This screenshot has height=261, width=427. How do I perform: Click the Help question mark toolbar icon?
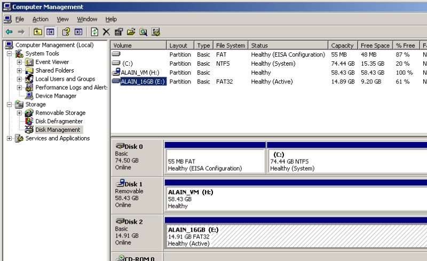[66, 32]
